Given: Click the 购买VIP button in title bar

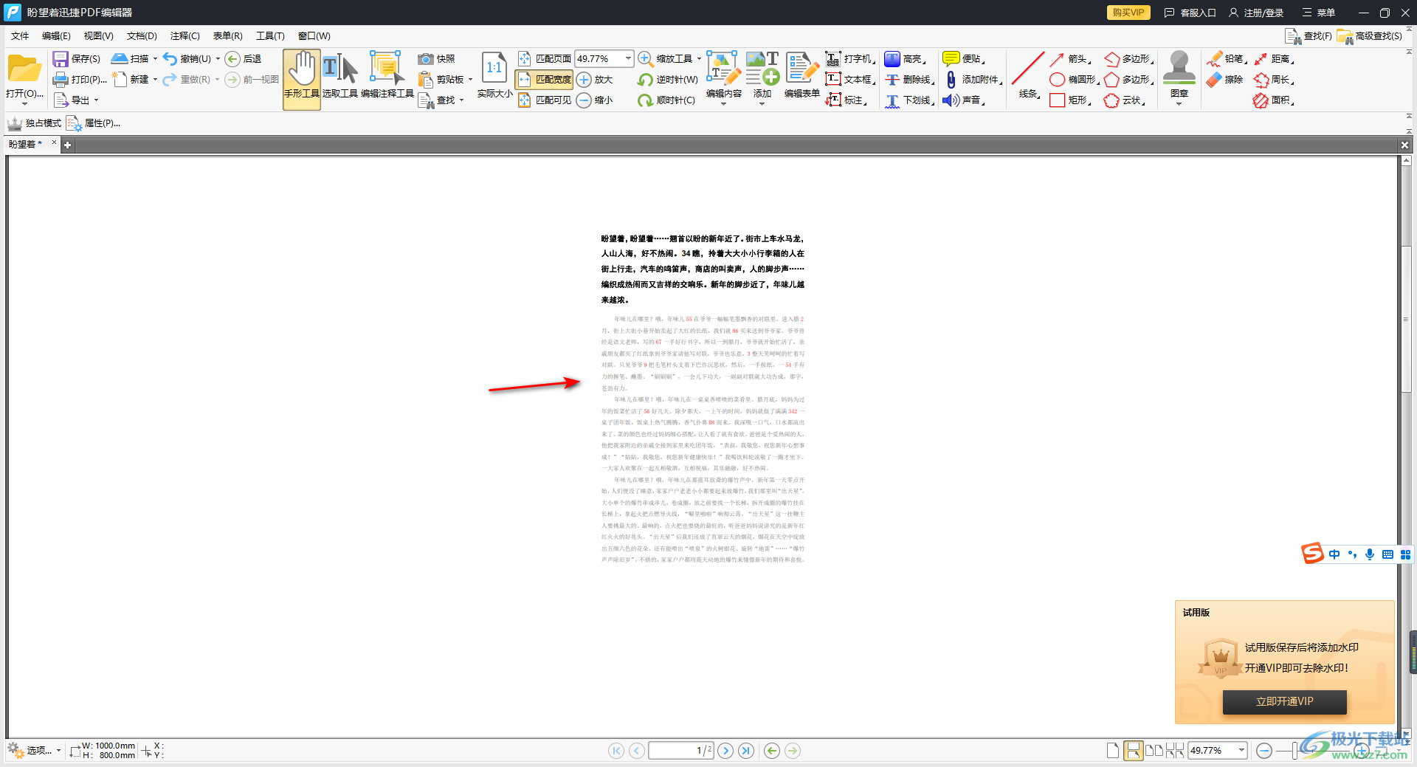Looking at the screenshot, I should pyautogui.click(x=1128, y=13).
